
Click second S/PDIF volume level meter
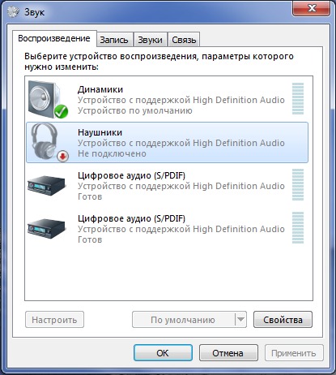click(298, 228)
